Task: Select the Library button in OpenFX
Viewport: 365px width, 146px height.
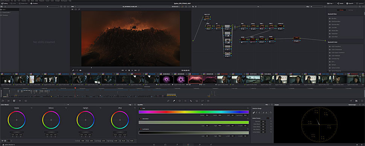Action: tap(342, 10)
